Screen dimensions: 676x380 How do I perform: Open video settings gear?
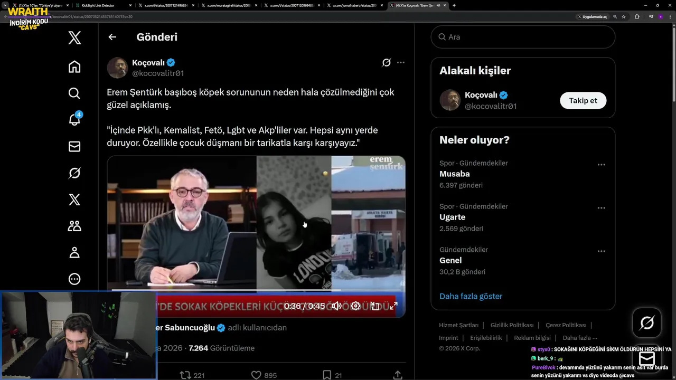click(x=356, y=306)
